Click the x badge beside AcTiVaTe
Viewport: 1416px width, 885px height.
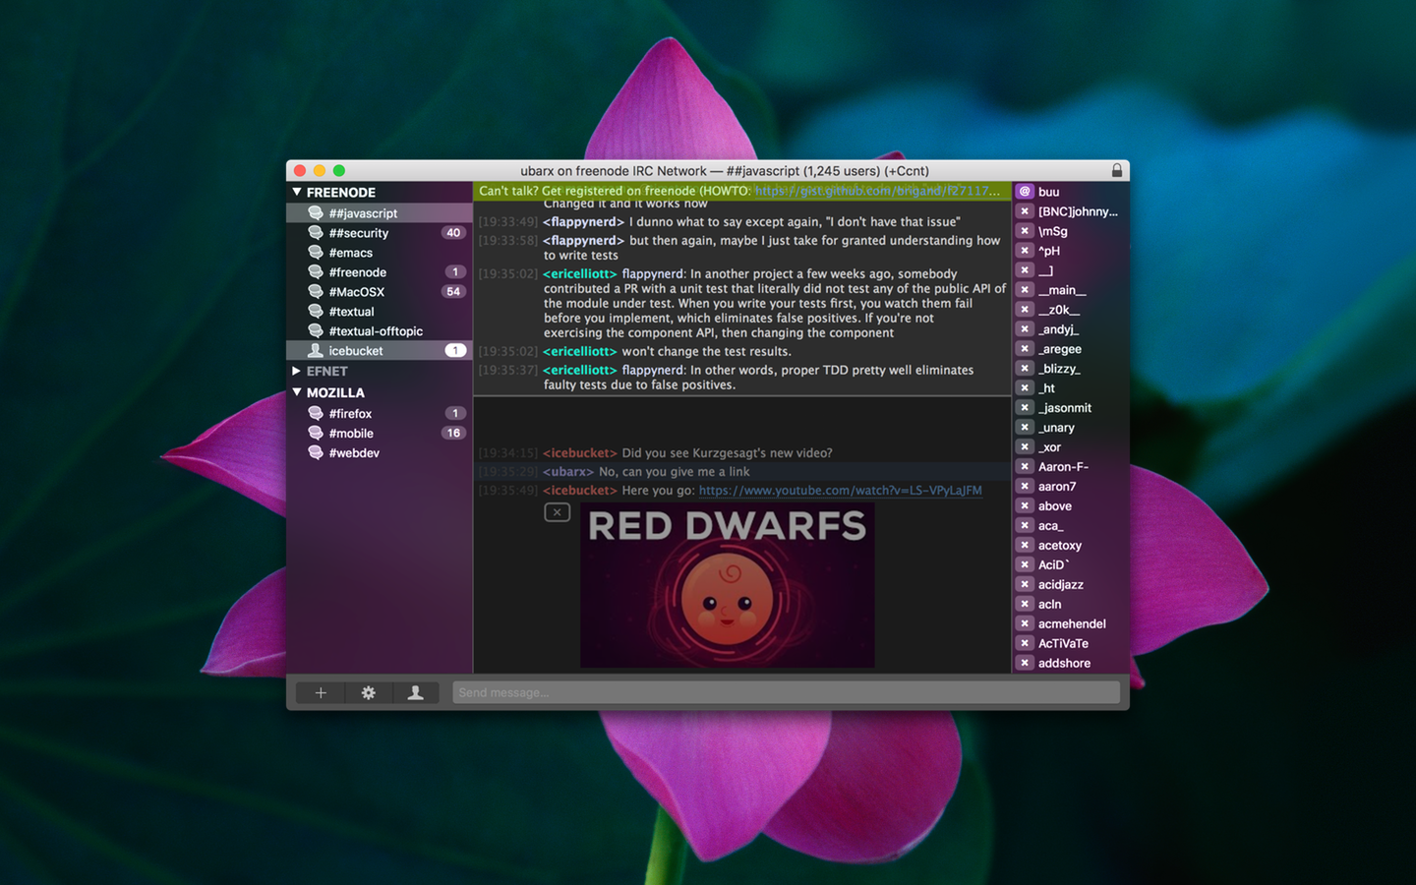pyautogui.click(x=1025, y=643)
